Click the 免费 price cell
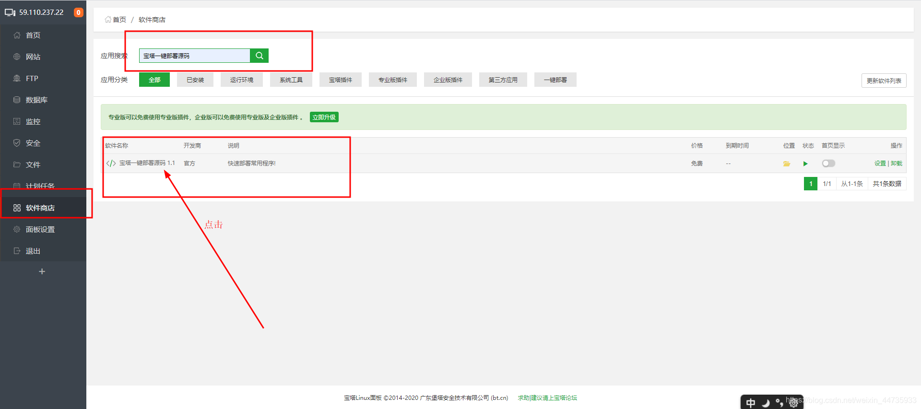This screenshot has width=921, height=409. (697, 164)
